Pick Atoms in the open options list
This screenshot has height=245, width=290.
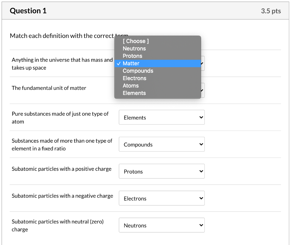(x=131, y=86)
